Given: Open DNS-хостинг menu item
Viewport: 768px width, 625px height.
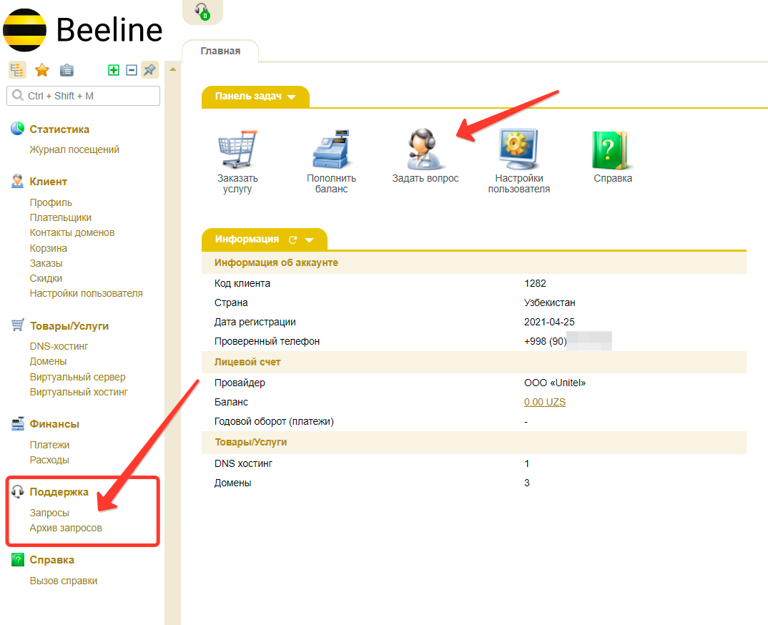Looking at the screenshot, I should pos(59,346).
